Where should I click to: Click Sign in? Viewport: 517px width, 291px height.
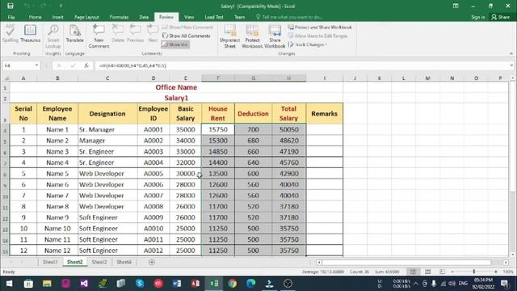point(477,17)
